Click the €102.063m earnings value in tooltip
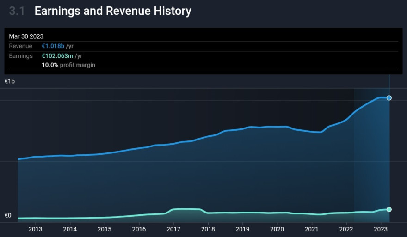 (58, 56)
